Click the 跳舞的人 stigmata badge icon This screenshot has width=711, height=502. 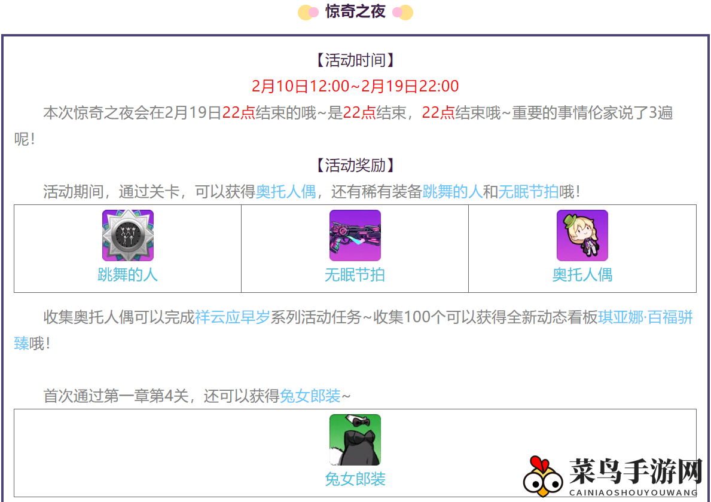pos(128,235)
